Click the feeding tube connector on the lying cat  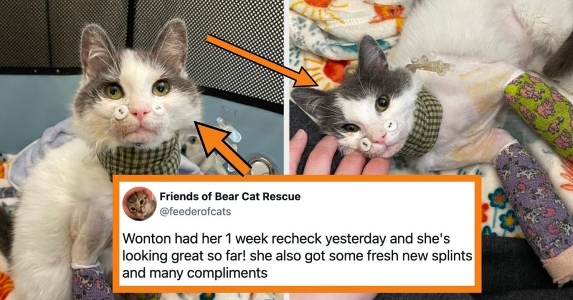coord(430,64)
